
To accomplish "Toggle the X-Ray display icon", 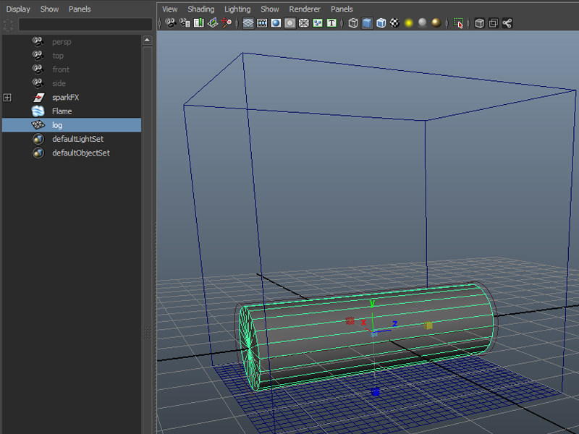I will coord(479,23).
